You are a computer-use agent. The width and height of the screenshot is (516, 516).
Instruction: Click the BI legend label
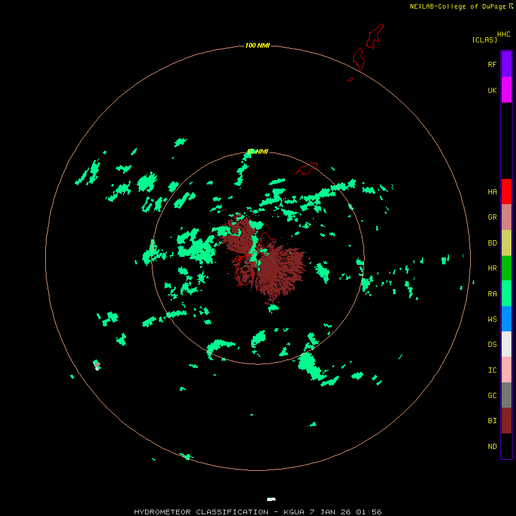click(492, 421)
